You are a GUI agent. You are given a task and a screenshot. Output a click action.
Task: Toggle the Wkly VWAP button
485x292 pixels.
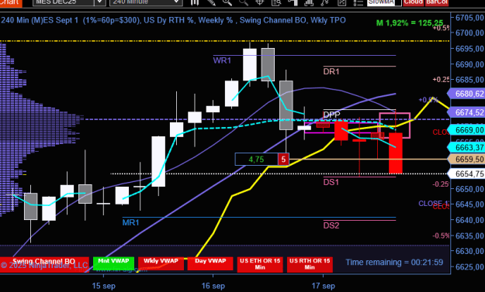(161, 263)
